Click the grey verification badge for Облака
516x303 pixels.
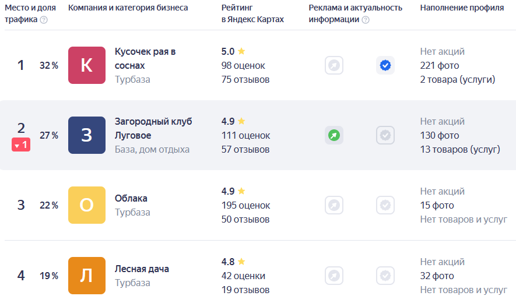point(385,205)
